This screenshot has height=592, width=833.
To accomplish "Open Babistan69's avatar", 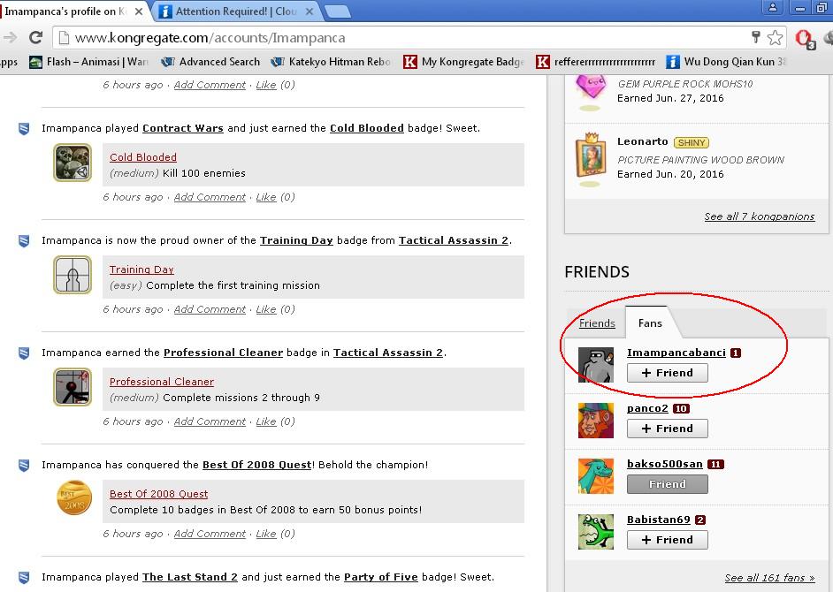I will 595,531.
